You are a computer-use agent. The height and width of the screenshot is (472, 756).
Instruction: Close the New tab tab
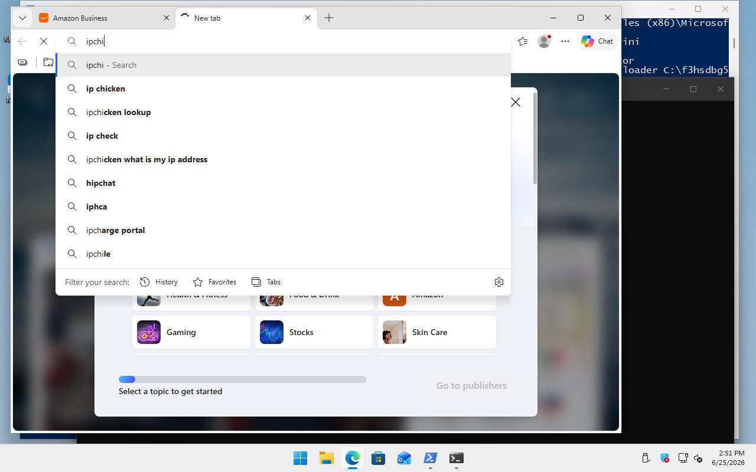[x=308, y=18]
